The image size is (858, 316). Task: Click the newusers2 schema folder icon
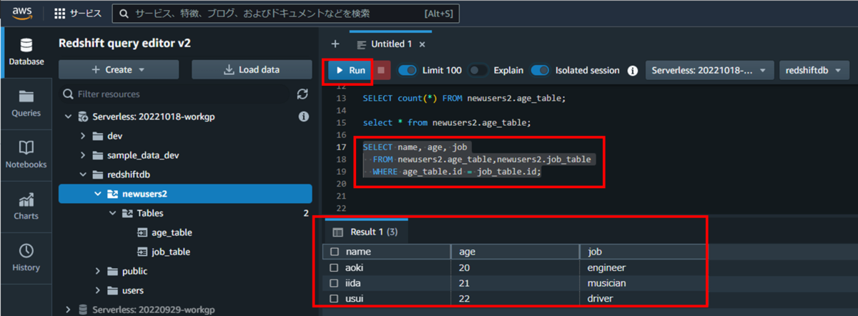113,194
